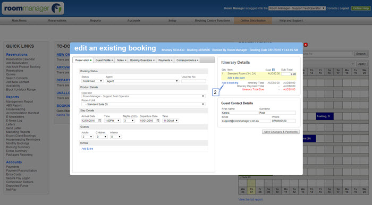The width and height of the screenshot is (372, 205).
Task: Open the Room / Unit dropdown
Action: click(143, 104)
